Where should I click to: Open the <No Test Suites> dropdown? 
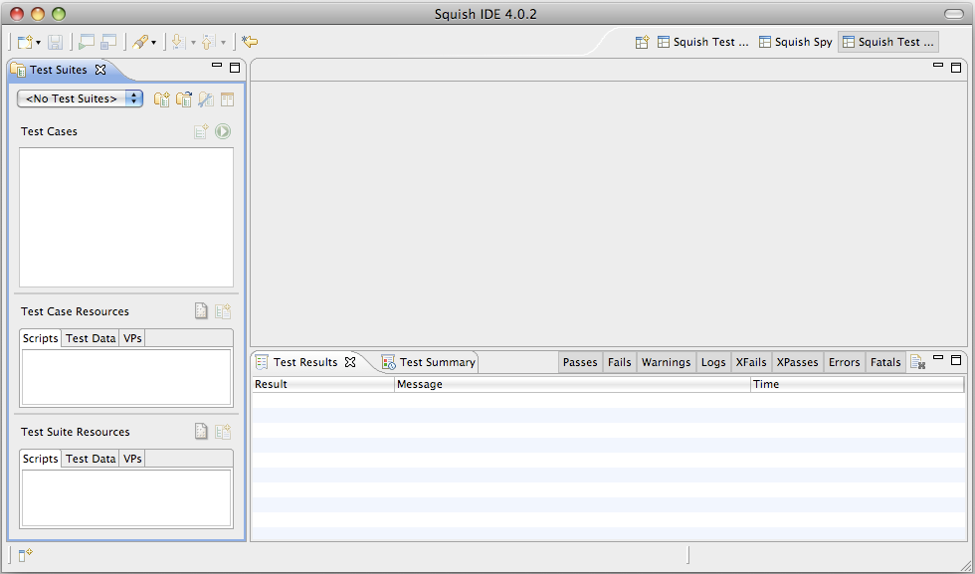point(80,98)
